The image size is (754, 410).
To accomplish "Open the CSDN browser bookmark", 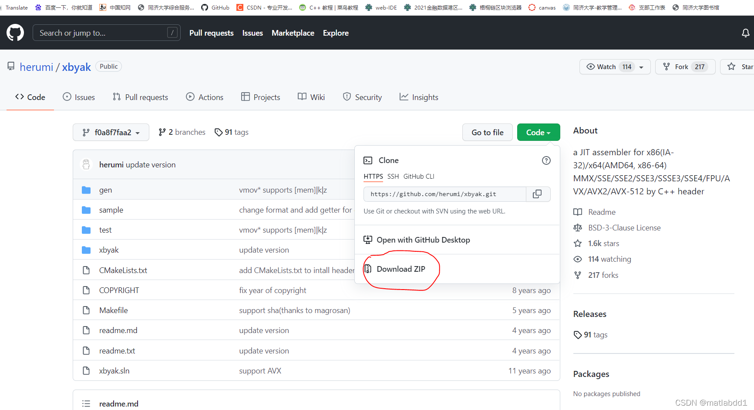I will (264, 7).
